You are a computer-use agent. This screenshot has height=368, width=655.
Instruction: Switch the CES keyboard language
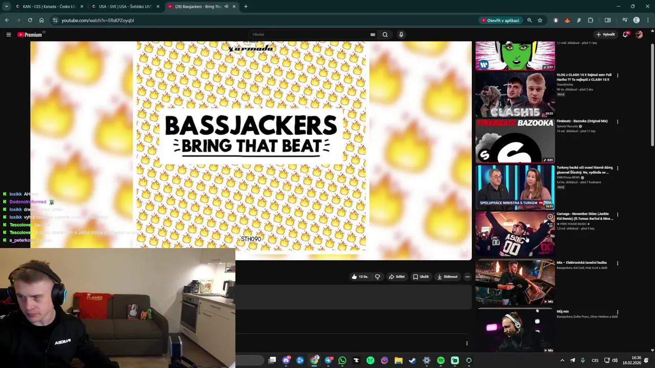(595, 360)
